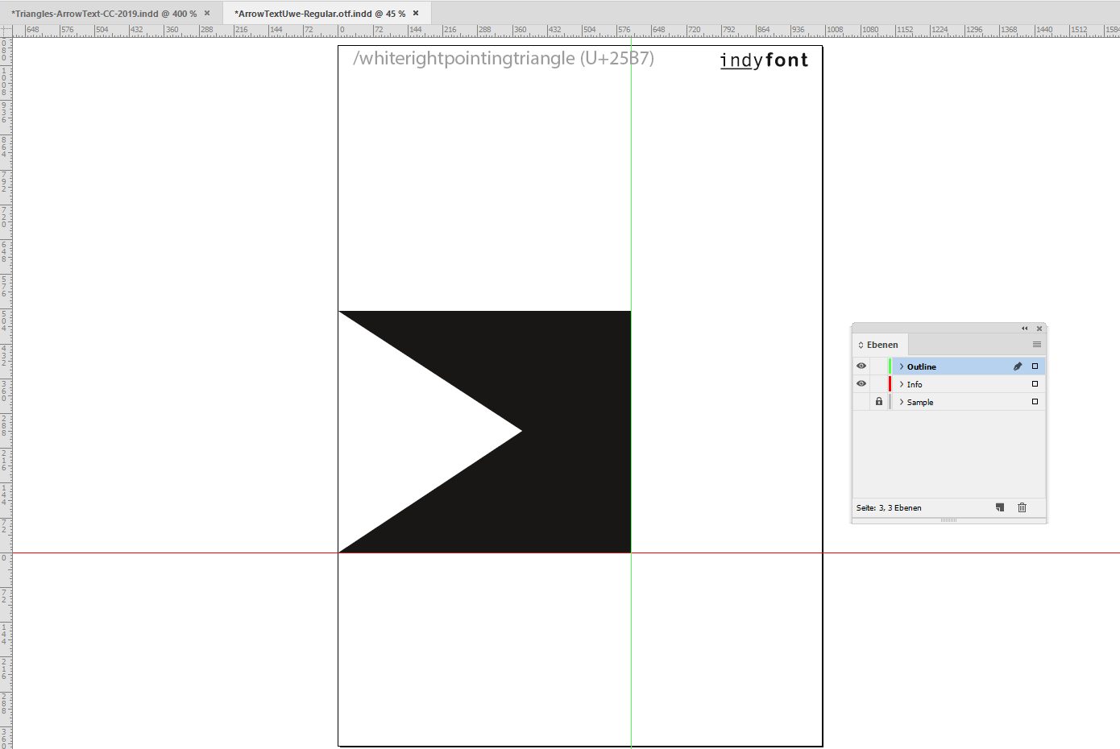The width and height of the screenshot is (1120, 749).
Task: Close the Ebenen panel
Action: pyautogui.click(x=1039, y=329)
